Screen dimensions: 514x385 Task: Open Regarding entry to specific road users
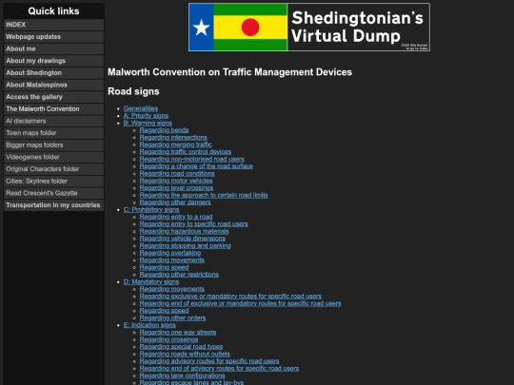pyautogui.click(x=194, y=224)
